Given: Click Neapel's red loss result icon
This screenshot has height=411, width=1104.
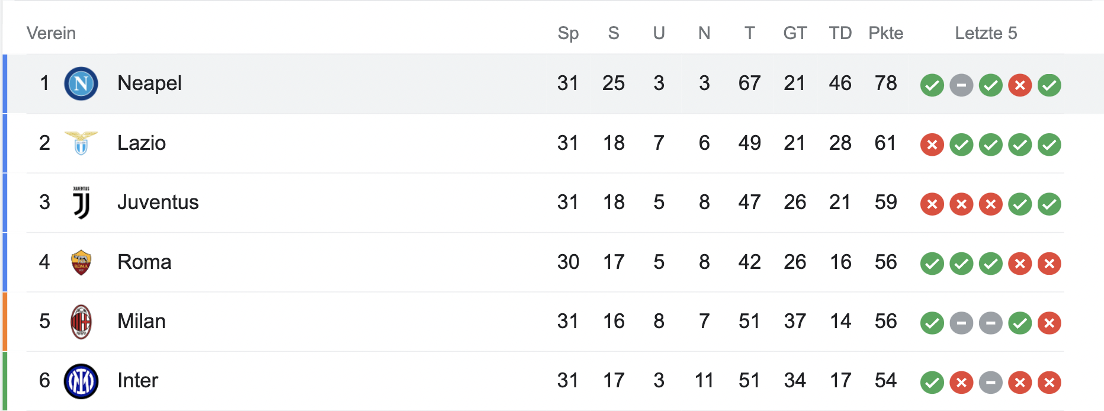Looking at the screenshot, I should click(1020, 85).
